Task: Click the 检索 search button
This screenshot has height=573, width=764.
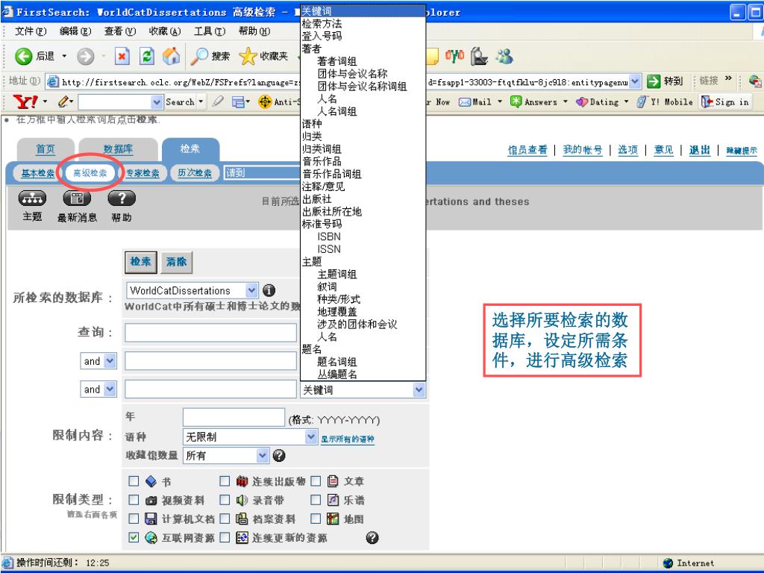Action: [x=141, y=262]
